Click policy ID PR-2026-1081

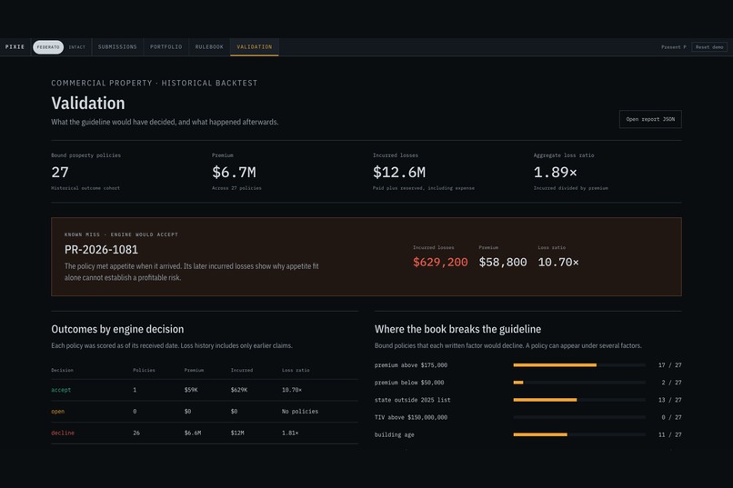(x=102, y=249)
